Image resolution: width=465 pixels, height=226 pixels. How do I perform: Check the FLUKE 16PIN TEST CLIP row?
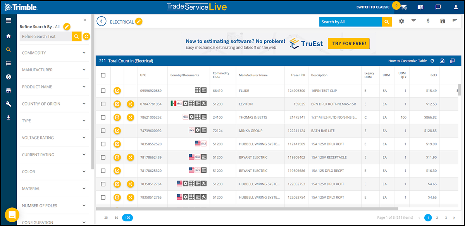click(x=103, y=91)
